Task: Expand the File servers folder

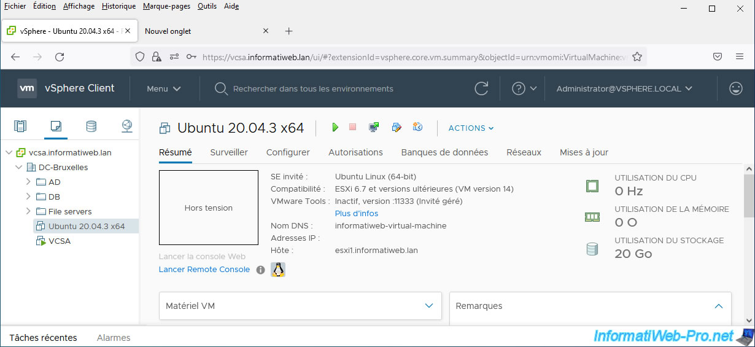Action: coord(28,211)
